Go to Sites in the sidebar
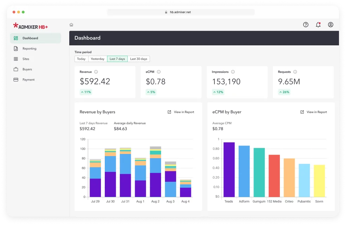 pos(26,59)
